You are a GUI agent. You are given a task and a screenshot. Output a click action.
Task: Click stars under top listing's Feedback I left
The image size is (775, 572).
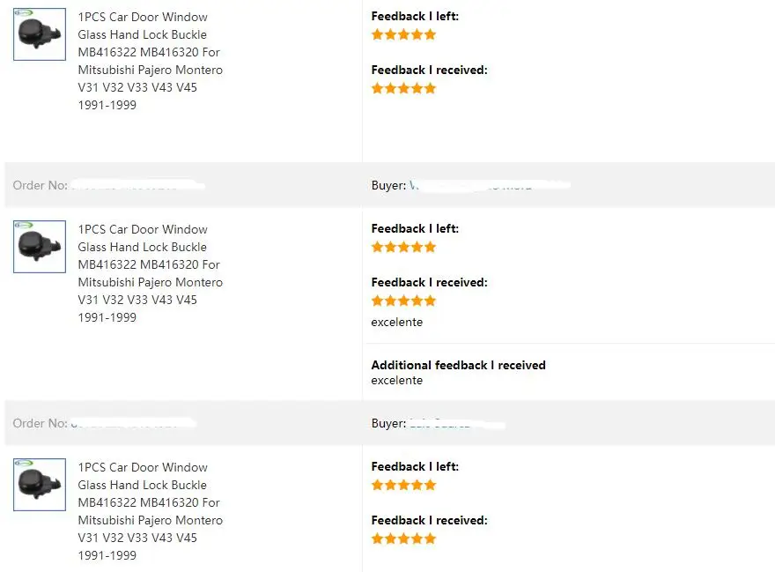[404, 34]
